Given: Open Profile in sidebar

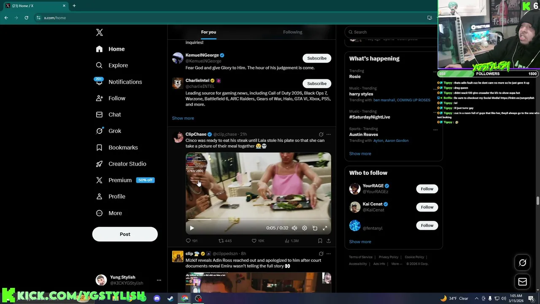Looking at the screenshot, I should 111,197.
